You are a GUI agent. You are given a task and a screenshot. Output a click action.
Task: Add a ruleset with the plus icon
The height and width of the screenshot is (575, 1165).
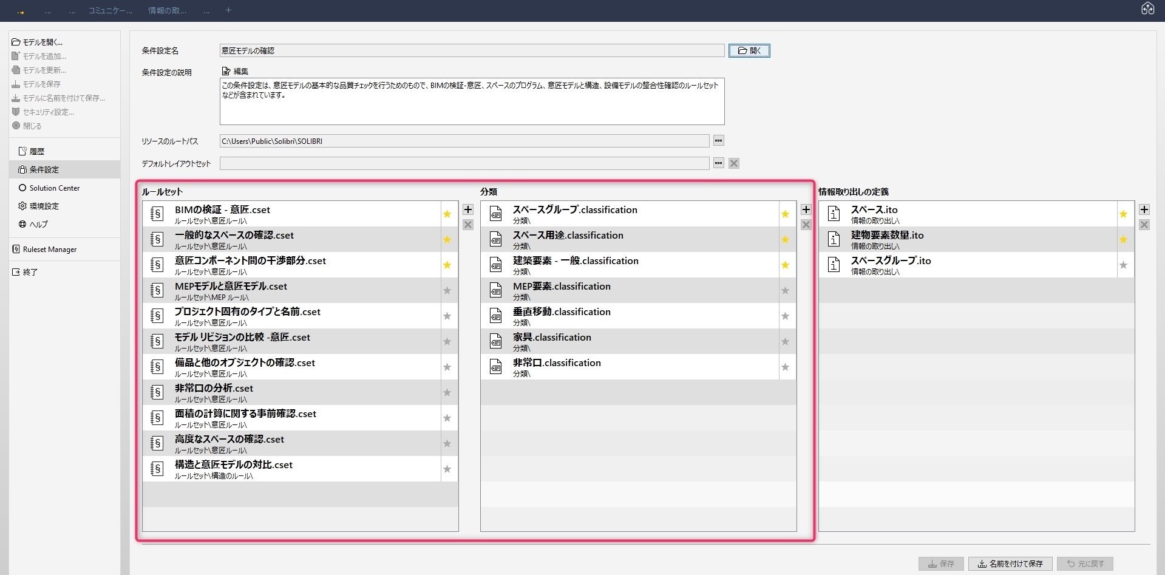(x=467, y=209)
